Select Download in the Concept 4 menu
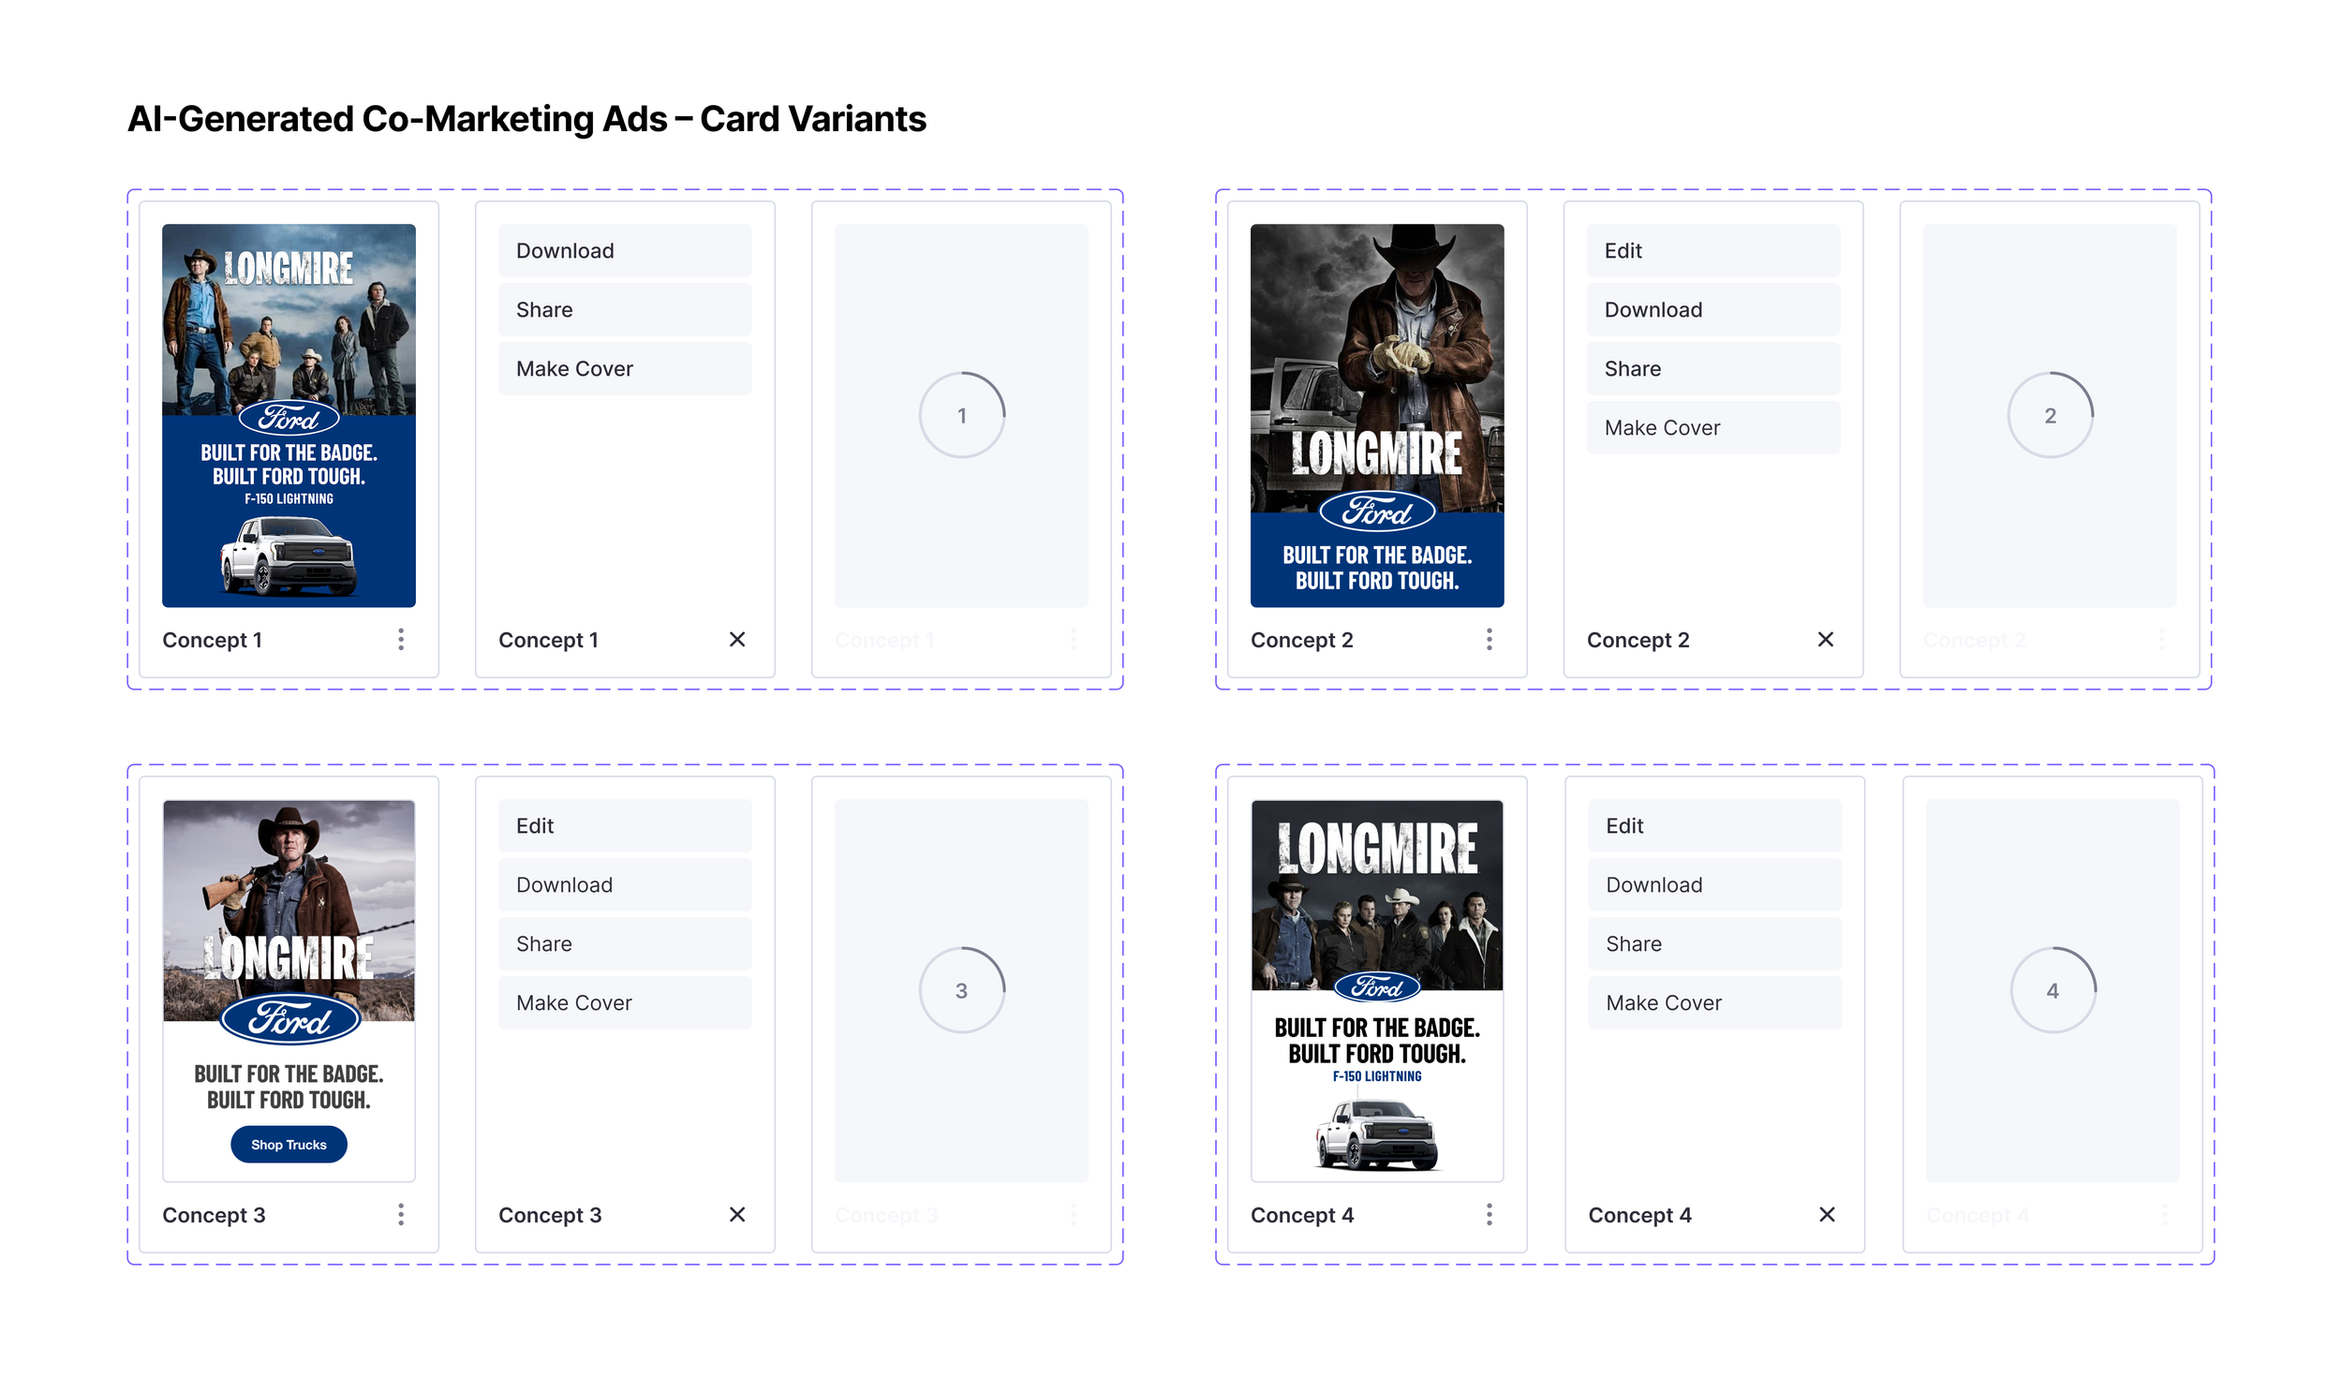 click(x=1714, y=884)
